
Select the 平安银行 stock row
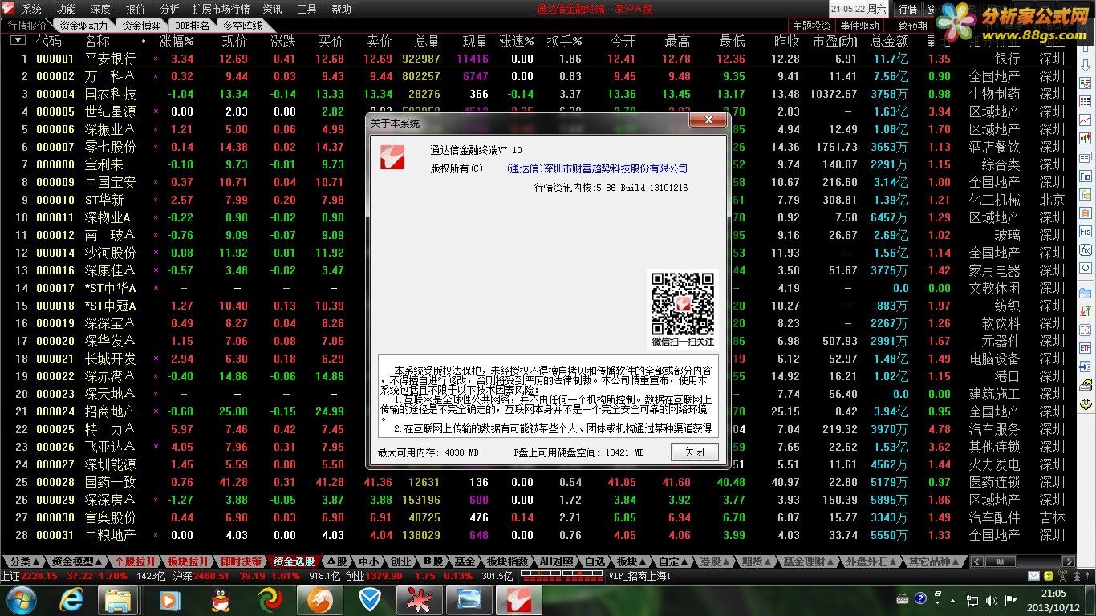point(538,59)
